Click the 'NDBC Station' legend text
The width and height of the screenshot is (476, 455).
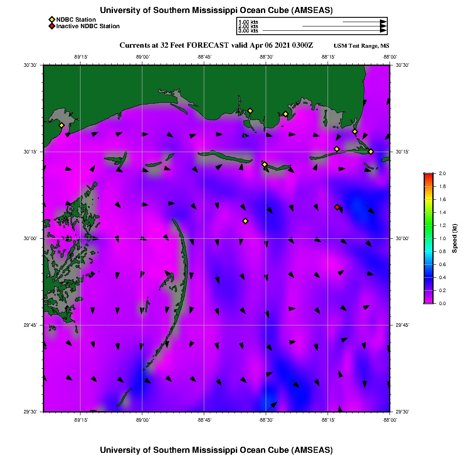click(x=76, y=20)
